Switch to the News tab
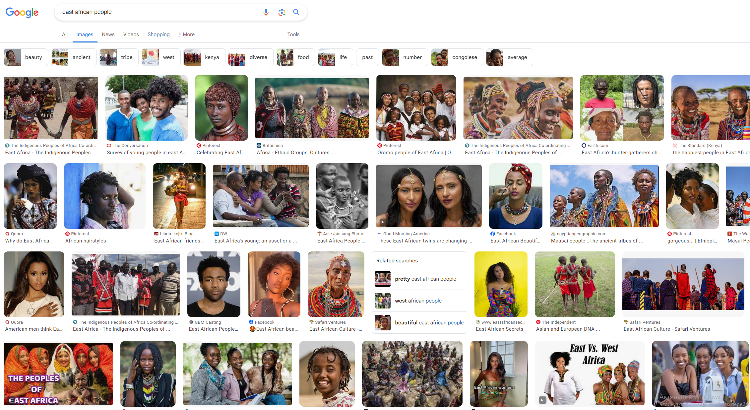Image resolution: width=750 pixels, height=410 pixels. point(108,34)
